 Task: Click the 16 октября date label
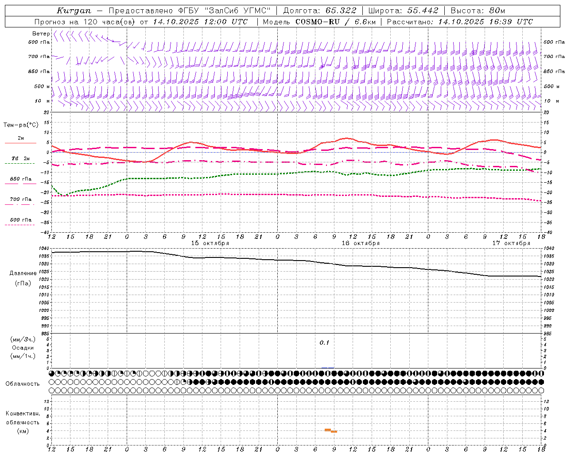click(361, 243)
